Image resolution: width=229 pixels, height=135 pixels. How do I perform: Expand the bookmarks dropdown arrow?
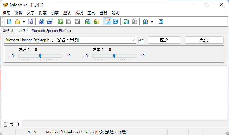(152, 22)
